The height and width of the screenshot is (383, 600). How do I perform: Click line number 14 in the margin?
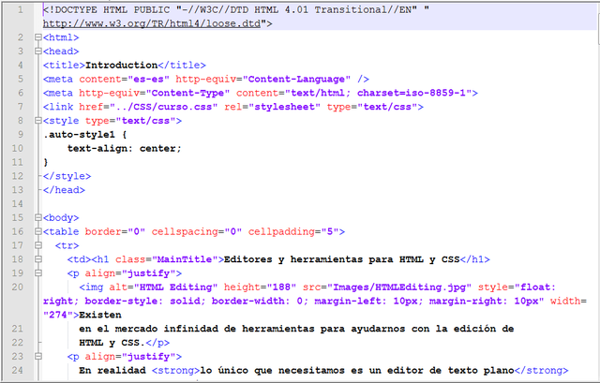tap(17, 204)
